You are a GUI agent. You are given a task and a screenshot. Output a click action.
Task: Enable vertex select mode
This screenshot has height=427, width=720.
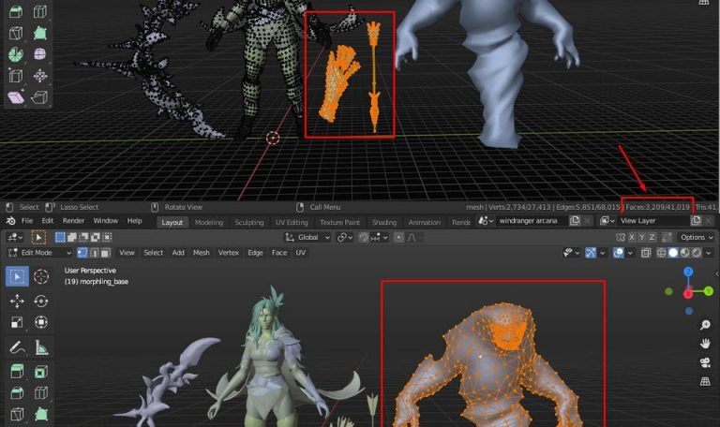[x=82, y=253]
